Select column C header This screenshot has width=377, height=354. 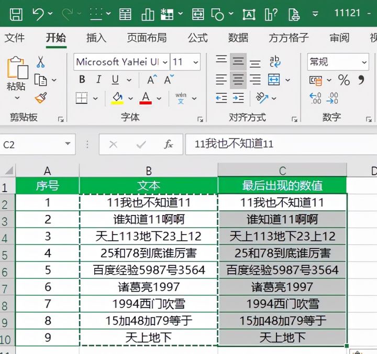[x=282, y=170]
